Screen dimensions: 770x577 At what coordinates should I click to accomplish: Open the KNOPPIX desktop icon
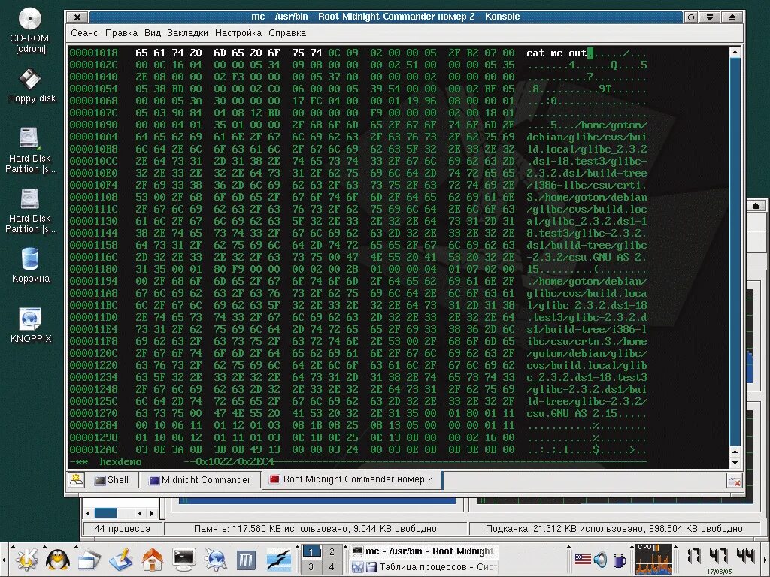pyautogui.click(x=30, y=325)
